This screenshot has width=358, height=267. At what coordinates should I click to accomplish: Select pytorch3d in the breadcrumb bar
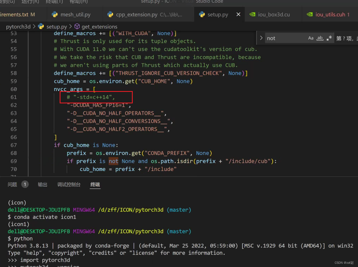point(18,27)
